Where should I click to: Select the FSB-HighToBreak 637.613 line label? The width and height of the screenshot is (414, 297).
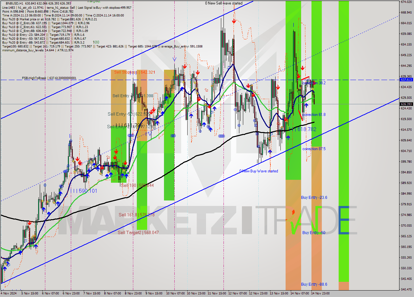pyautogui.click(x=49, y=78)
